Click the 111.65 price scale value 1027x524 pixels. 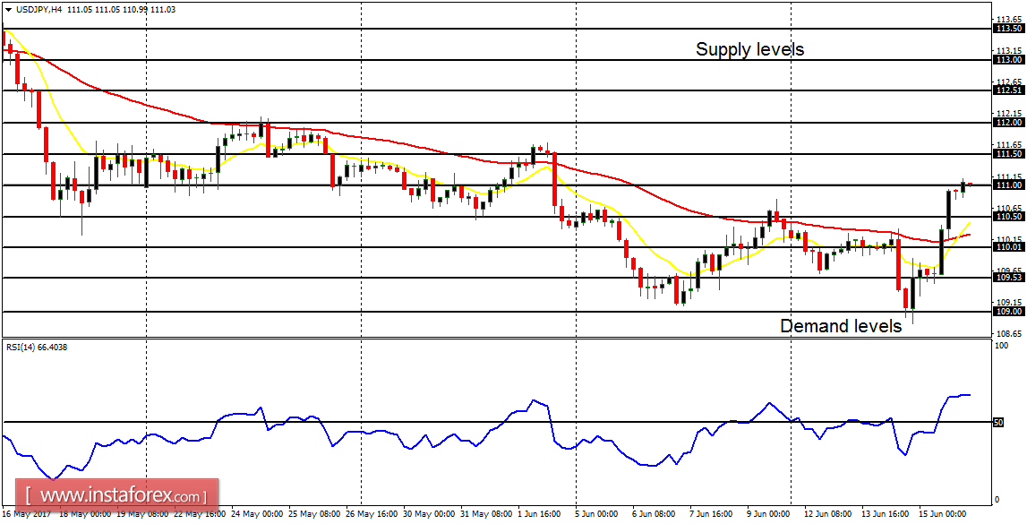(x=1009, y=145)
